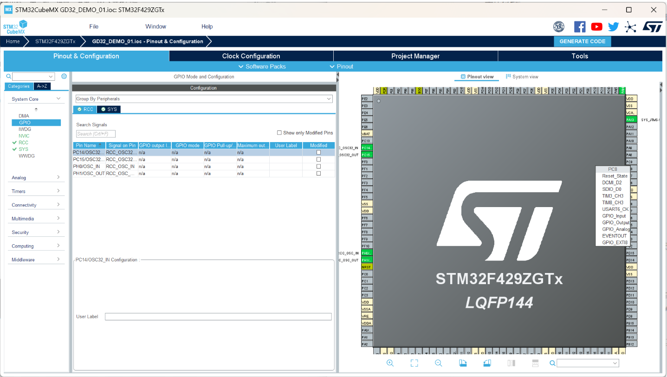Click the STM32CubeMX logo
Viewport: 667px width, 377px height.
point(15,27)
